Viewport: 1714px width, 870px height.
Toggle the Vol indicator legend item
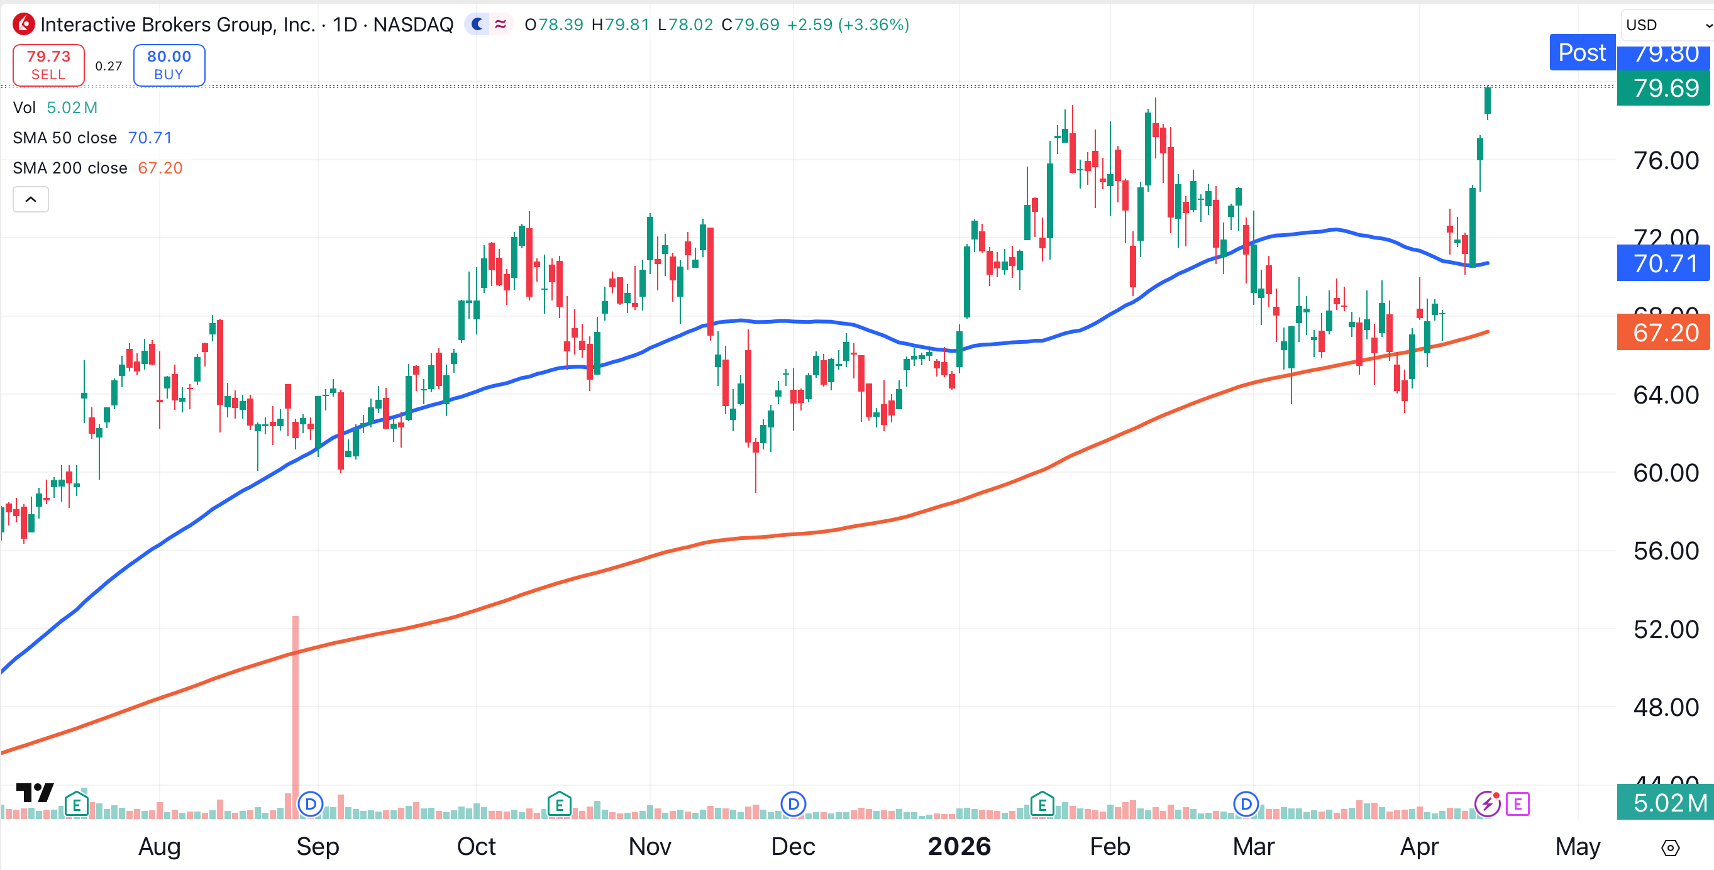point(25,107)
